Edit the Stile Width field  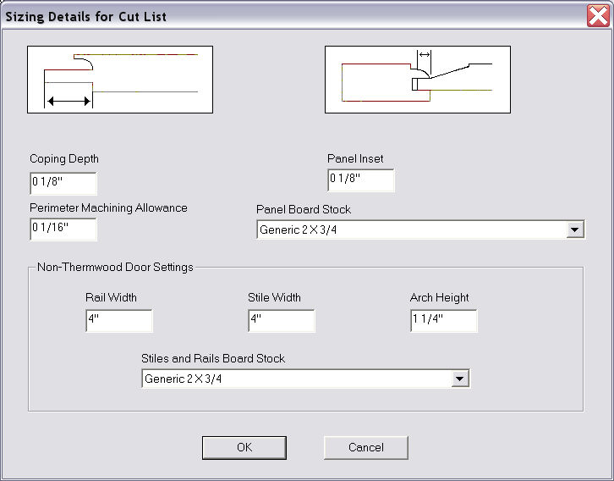coord(282,320)
